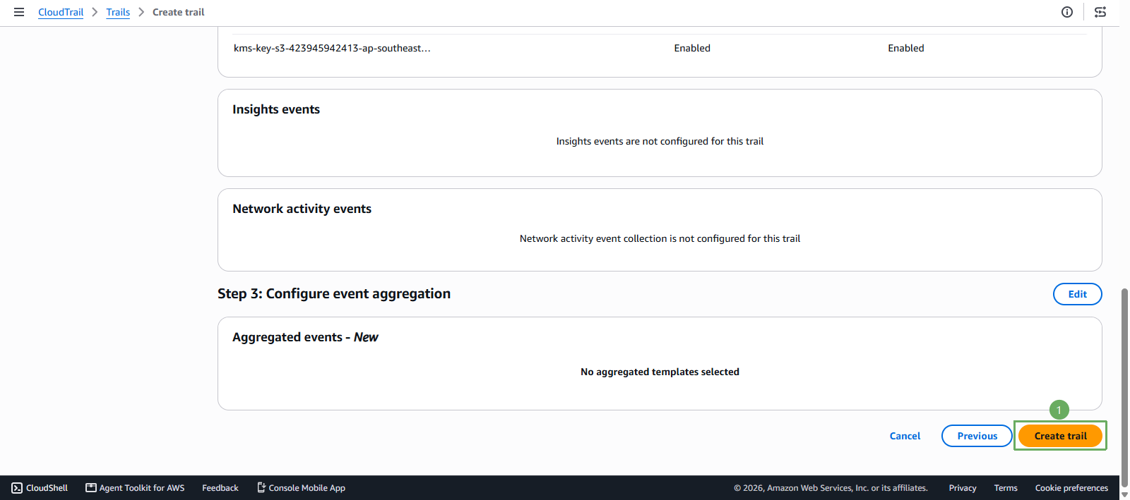Open Cookie preferences
1130x500 pixels.
(x=1071, y=488)
